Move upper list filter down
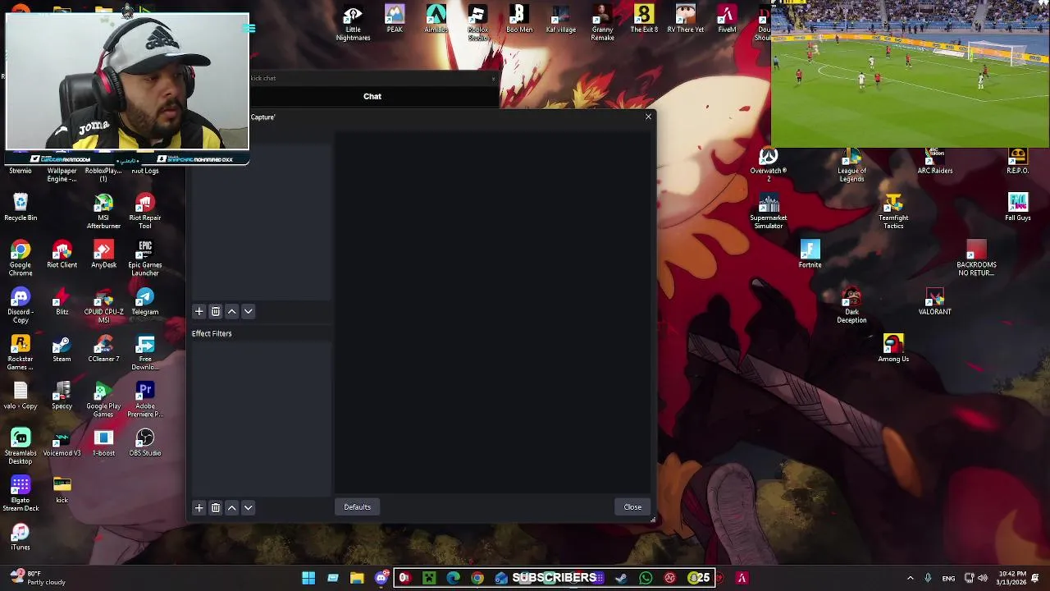 coord(248,311)
